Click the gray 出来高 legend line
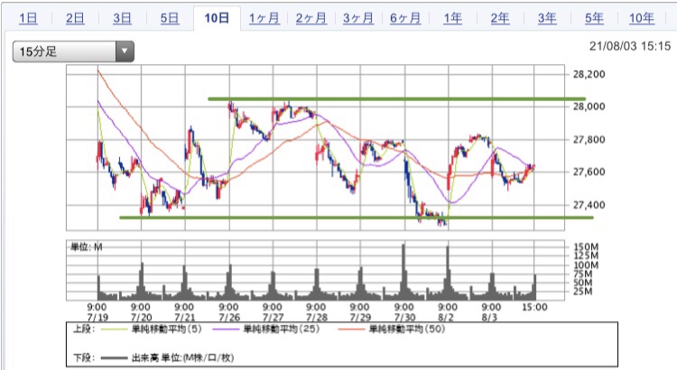The height and width of the screenshot is (370, 677). click(114, 358)
